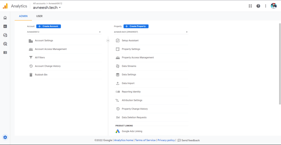Open the Reports bar chart icon

pos(5,26)
